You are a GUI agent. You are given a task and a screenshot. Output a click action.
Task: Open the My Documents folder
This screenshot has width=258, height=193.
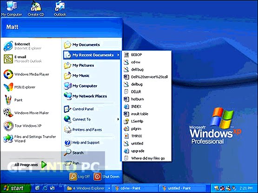click(x=82, y=45)
